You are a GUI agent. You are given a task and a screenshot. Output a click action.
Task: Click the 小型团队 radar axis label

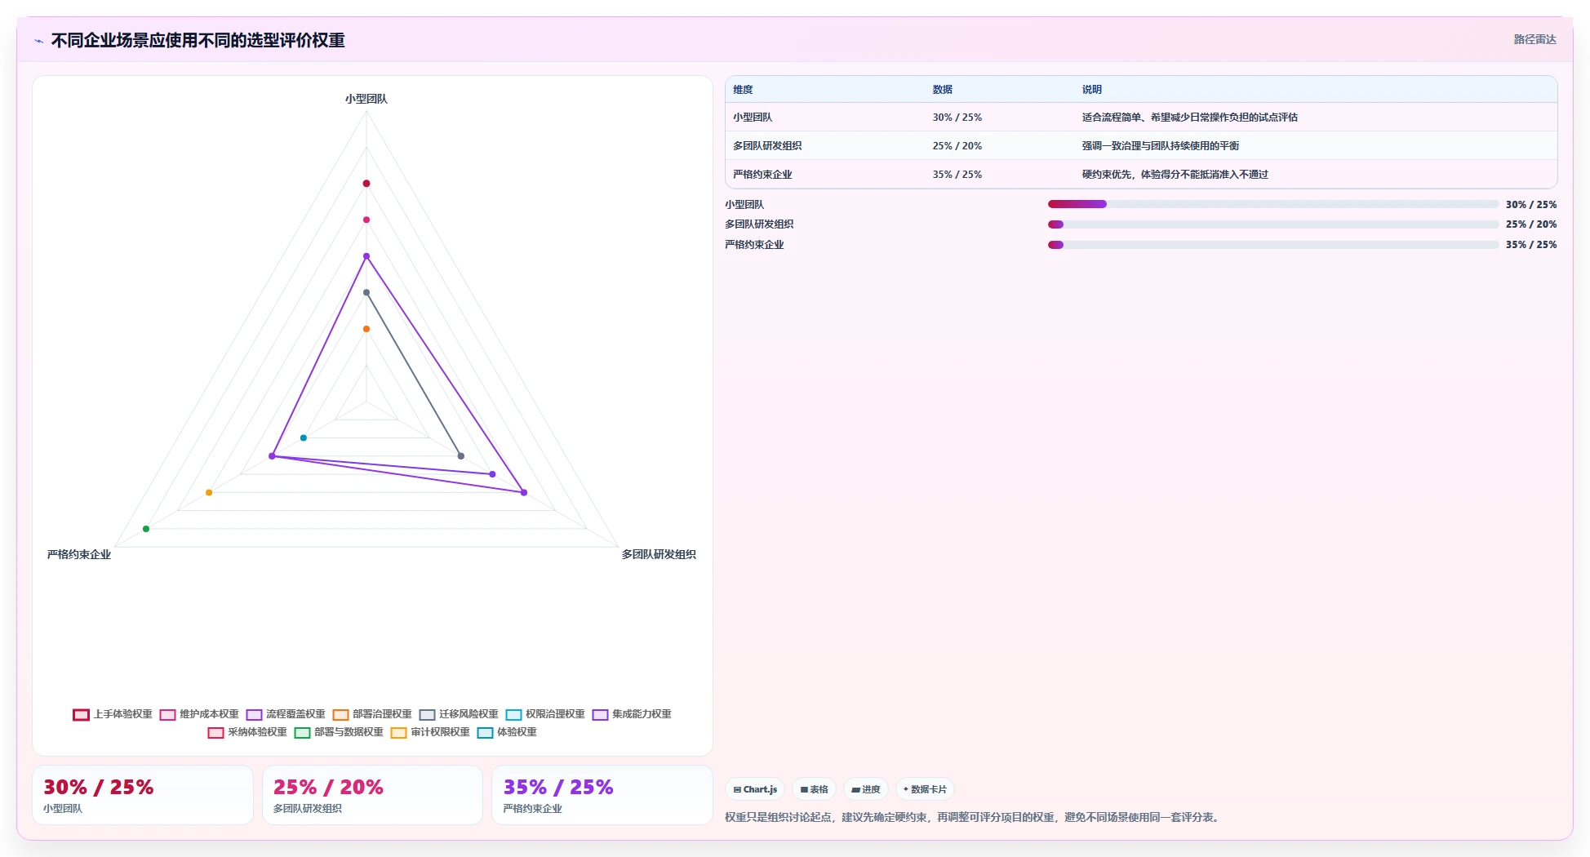click(x=366, y=99)
